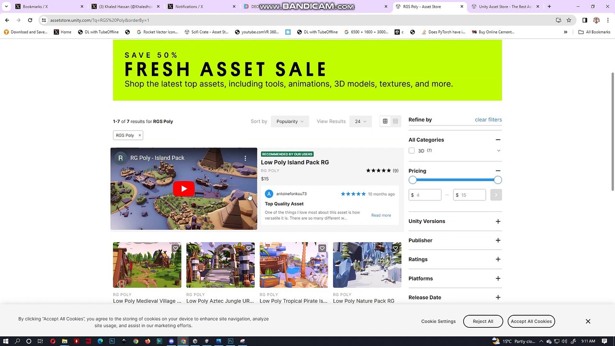The height and width of the screenshot is (346, 615).
Task: Open the Chrome customize and control menu
Action: (x=608, y=20)
